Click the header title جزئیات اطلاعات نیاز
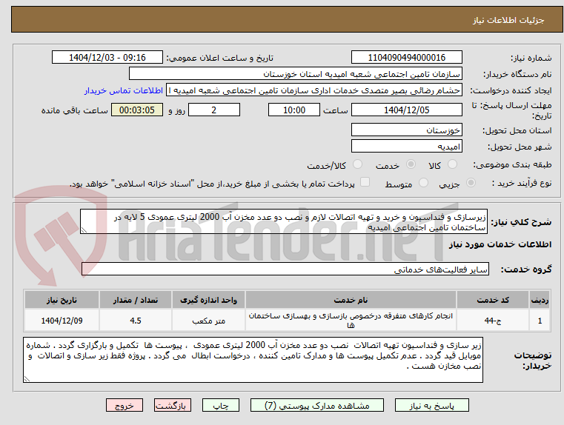Viewport: 564px width, 425px height. [x=508, y=20]
